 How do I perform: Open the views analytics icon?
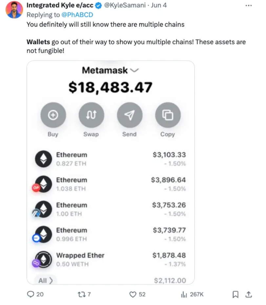click(x=184, y=294)
